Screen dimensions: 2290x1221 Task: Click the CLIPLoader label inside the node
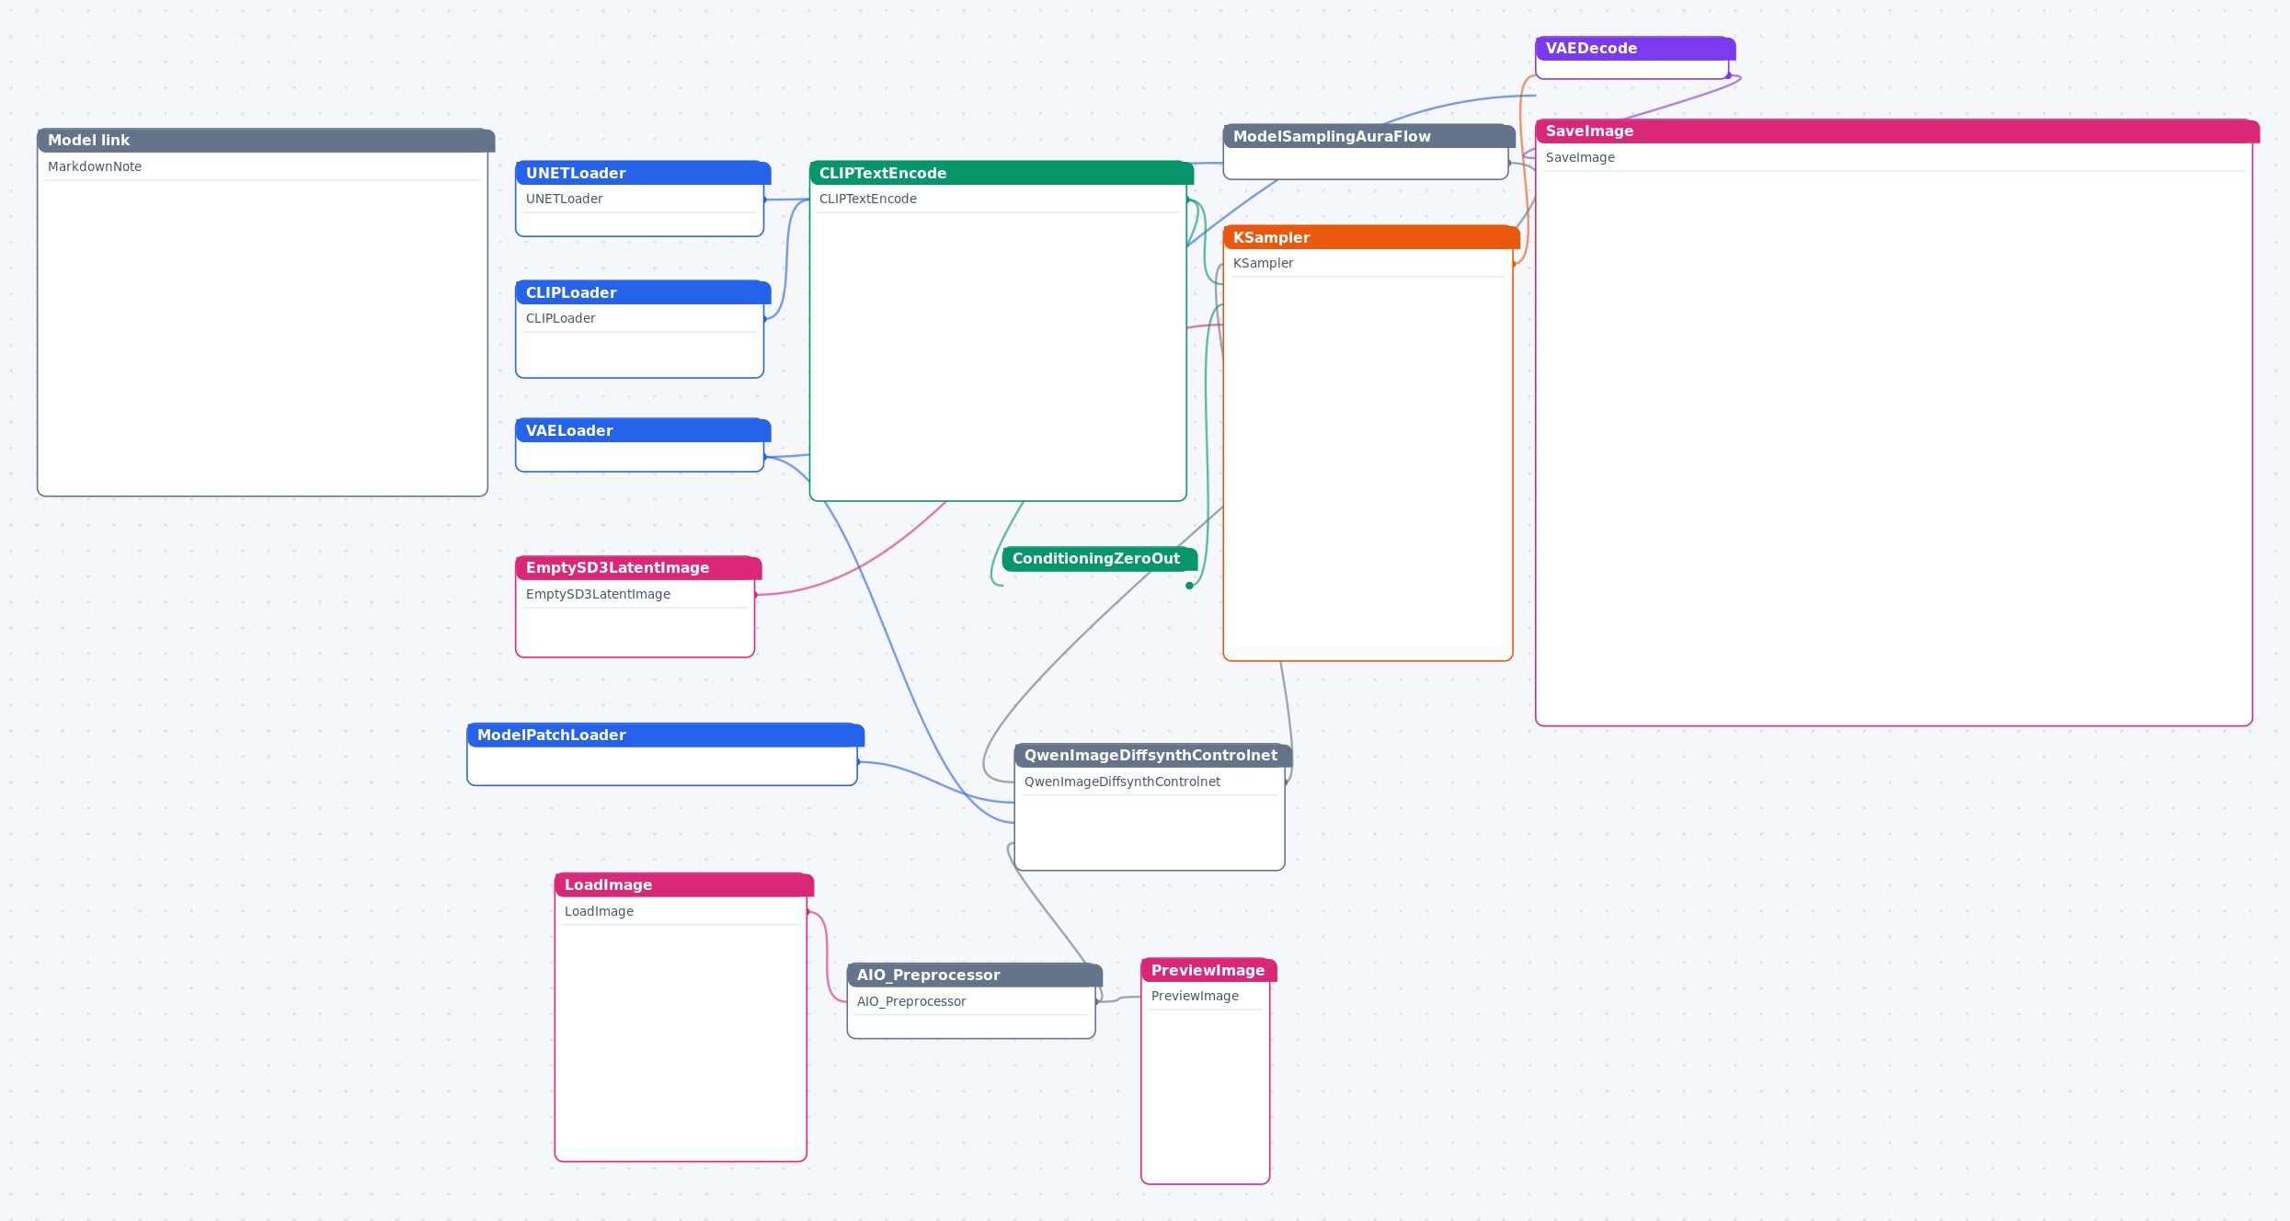click(x=561, y=318)
